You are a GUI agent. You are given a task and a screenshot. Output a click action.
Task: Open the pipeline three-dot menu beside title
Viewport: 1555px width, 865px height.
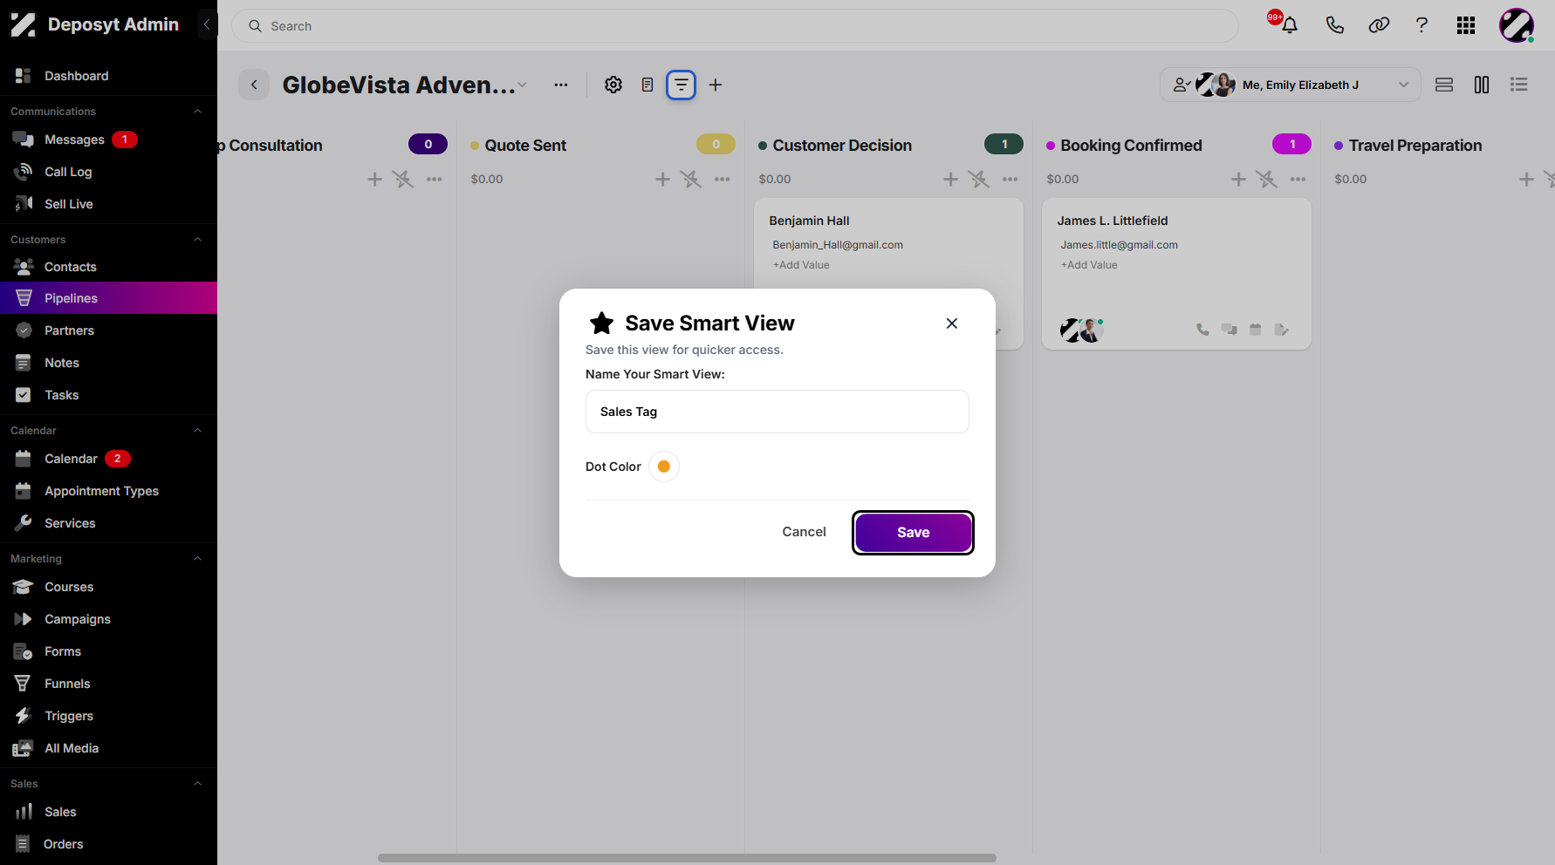(561, 85)
